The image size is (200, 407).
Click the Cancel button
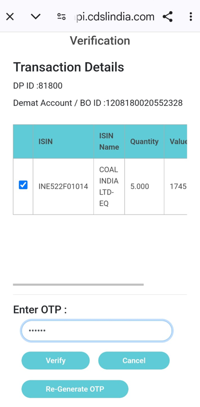click(134, 361)
